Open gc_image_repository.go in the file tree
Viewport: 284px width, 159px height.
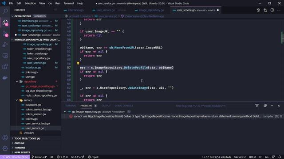[x=40, y=86]
